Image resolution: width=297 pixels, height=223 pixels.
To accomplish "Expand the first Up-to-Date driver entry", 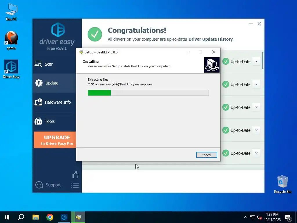I will (256, 62).
